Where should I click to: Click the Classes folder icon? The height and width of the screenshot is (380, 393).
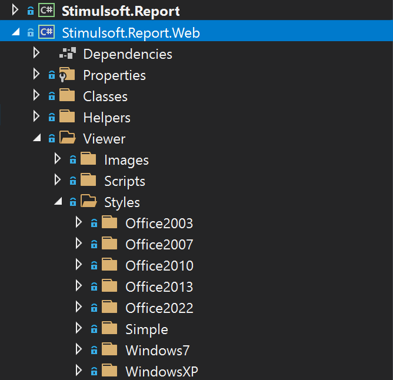pos(67,95)
